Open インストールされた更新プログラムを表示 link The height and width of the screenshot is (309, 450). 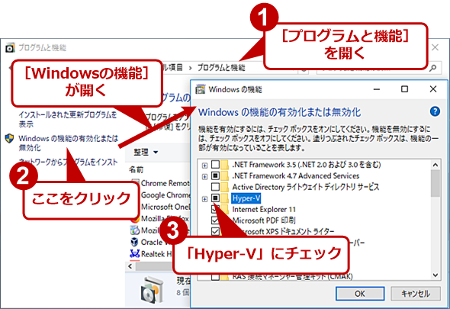pyautogui.click(x=68, y=120)
